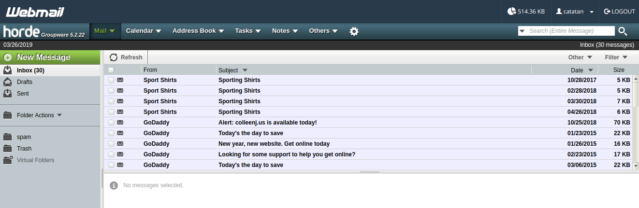Open the Calendar menu

click(143, 31)
